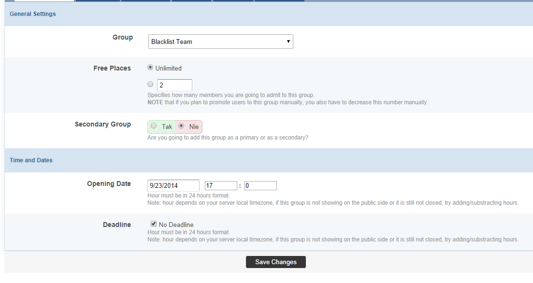Click the opening hour field showing 17
The width and height of the screenshot is (533, 283).
coord(221,185)
